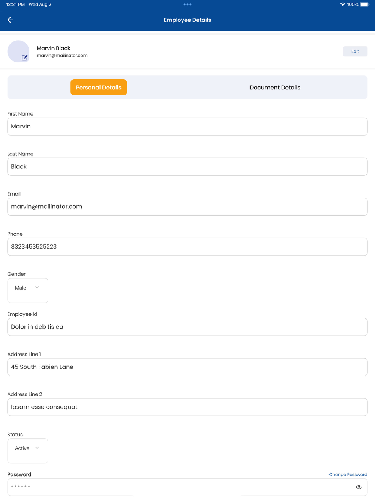Tap the back arrow icon
The height and width of the screenshot is (501, 375).
click(x=10, y=20)
